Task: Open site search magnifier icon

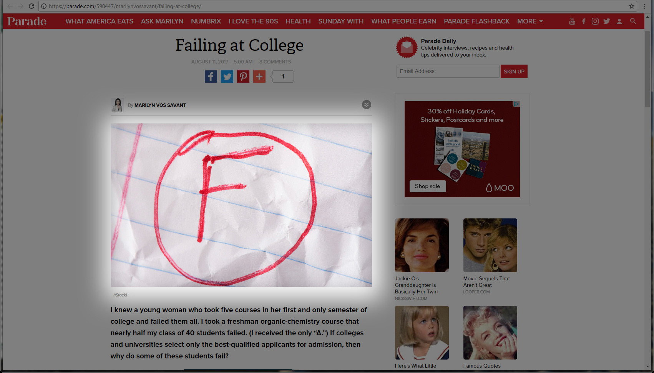Action: pos(633,21)
